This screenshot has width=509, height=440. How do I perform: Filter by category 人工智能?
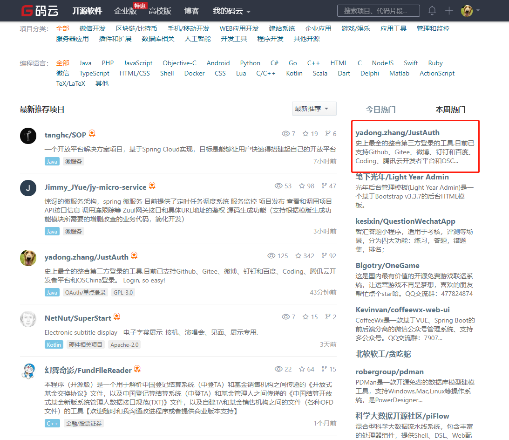(x=198, y=39)
